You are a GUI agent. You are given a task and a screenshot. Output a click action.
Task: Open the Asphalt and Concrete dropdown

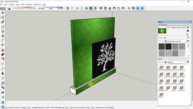tap(177, 41)
